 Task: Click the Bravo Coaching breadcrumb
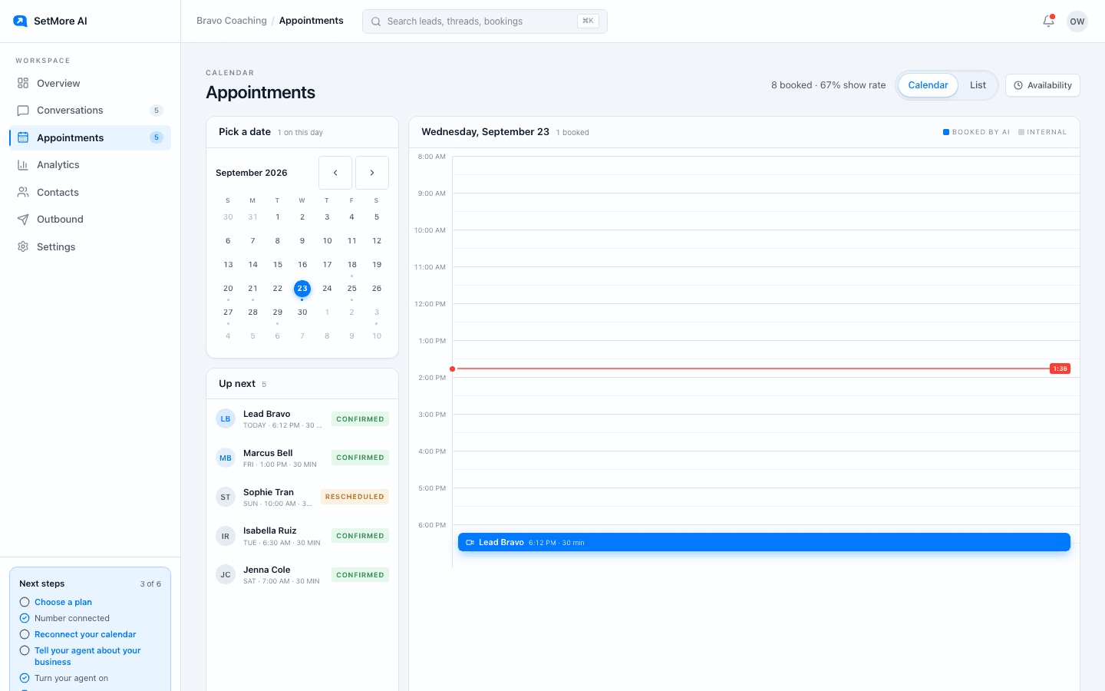(x=232, y=21)
